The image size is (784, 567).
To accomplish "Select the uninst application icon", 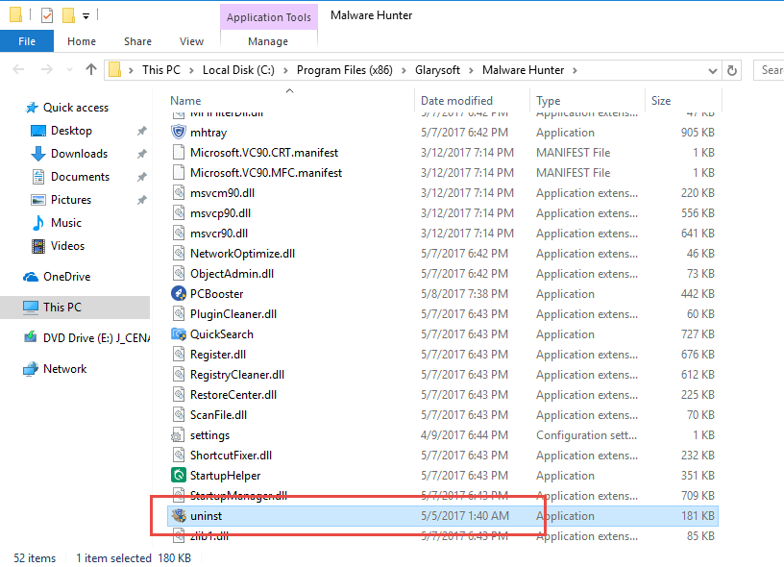I will click(x=179, y=515).
